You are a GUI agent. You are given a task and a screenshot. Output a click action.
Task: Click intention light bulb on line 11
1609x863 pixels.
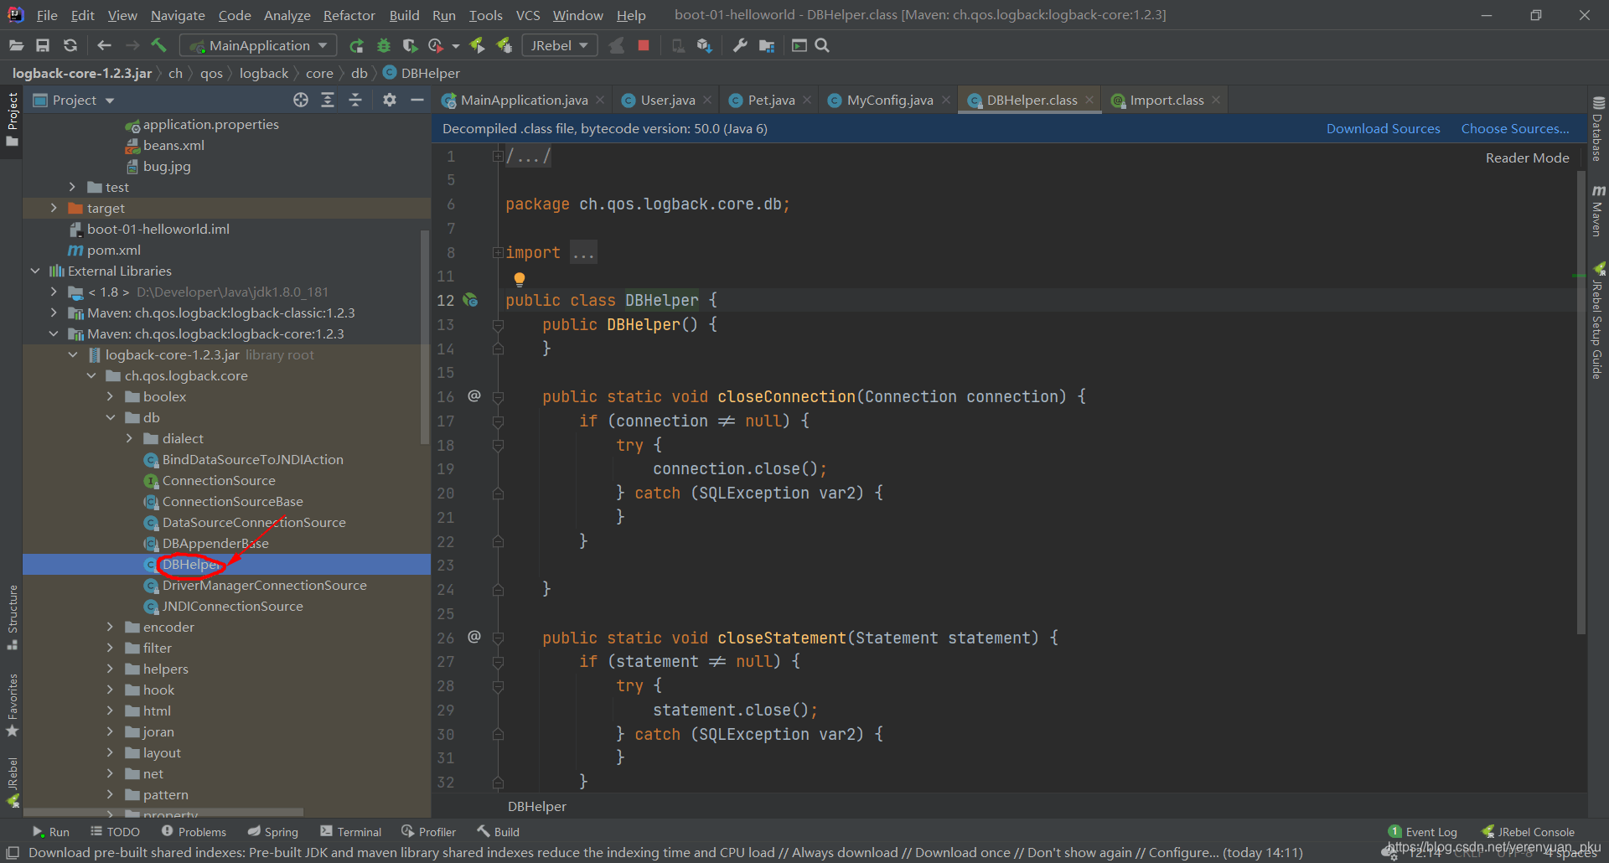click(519, 278)
